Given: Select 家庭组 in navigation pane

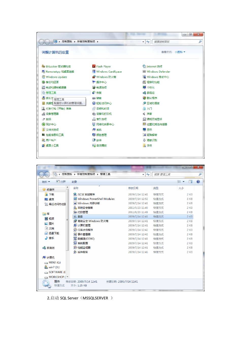Looking at the screenshot, I should 48,248.
